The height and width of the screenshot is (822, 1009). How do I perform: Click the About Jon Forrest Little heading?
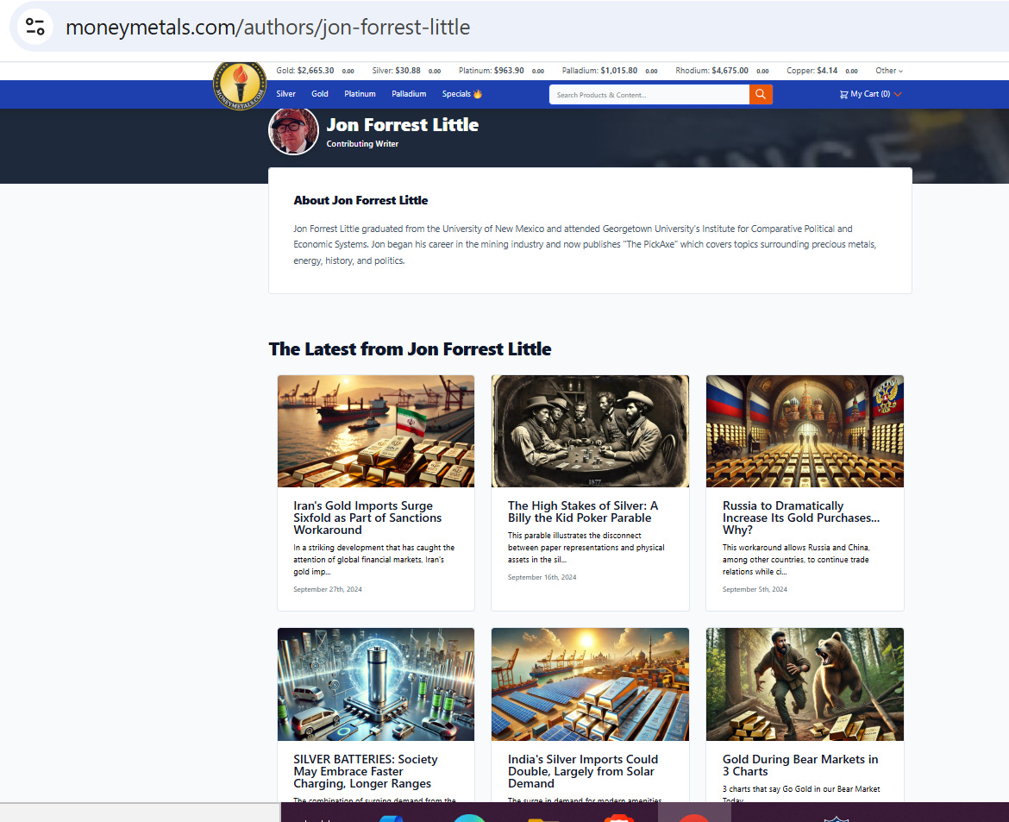(x=360, y=200)
